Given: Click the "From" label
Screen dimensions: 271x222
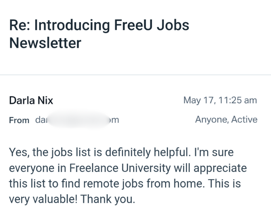Looking at the screenshot, I should click(19, 120).
